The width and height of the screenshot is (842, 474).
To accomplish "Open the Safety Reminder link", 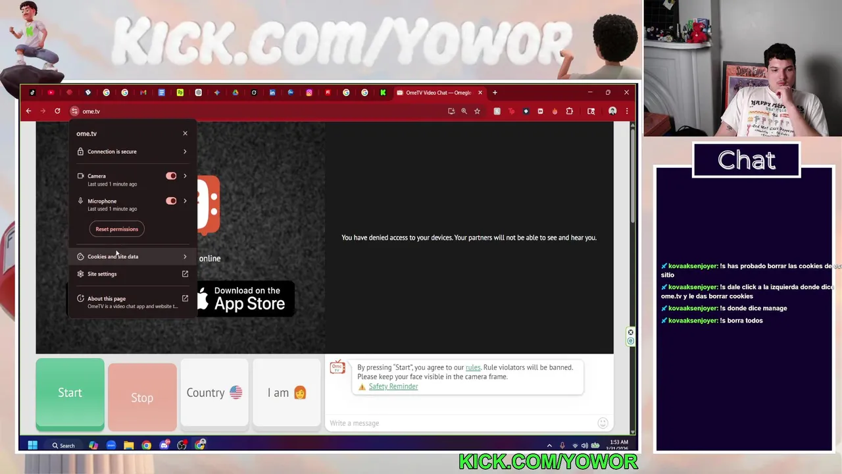I will pos(393,386).
